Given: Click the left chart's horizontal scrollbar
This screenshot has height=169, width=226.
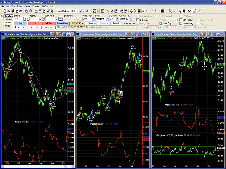Looking at the screenshot, I should [38, 166].
